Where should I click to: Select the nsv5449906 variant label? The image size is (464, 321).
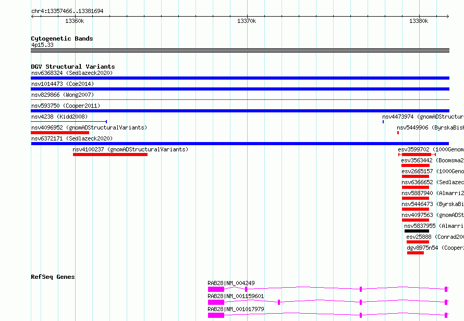click(430, 127)
